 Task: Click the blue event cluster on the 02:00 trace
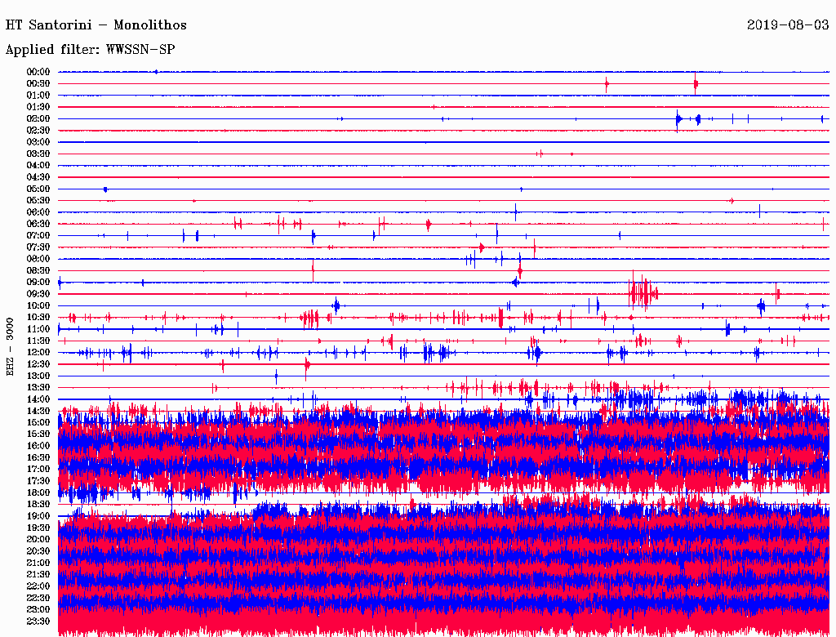point(687,119)
